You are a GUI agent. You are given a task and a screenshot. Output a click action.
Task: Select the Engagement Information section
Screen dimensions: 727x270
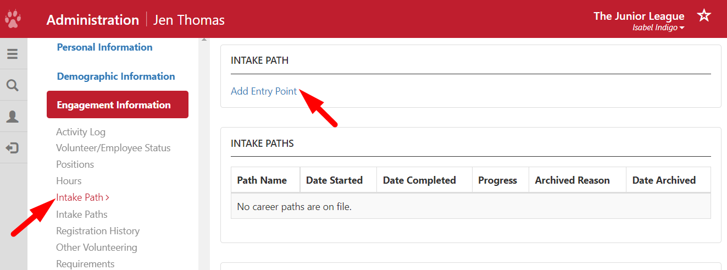click(118, 104)
